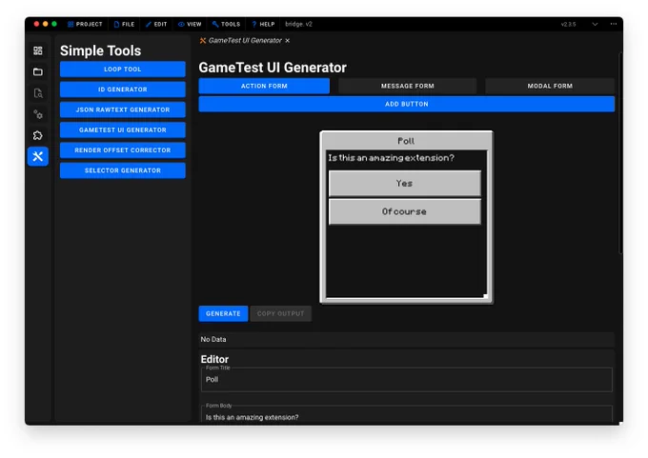Open the EDIT menu
648x458 pixels.
pos(156,25)
